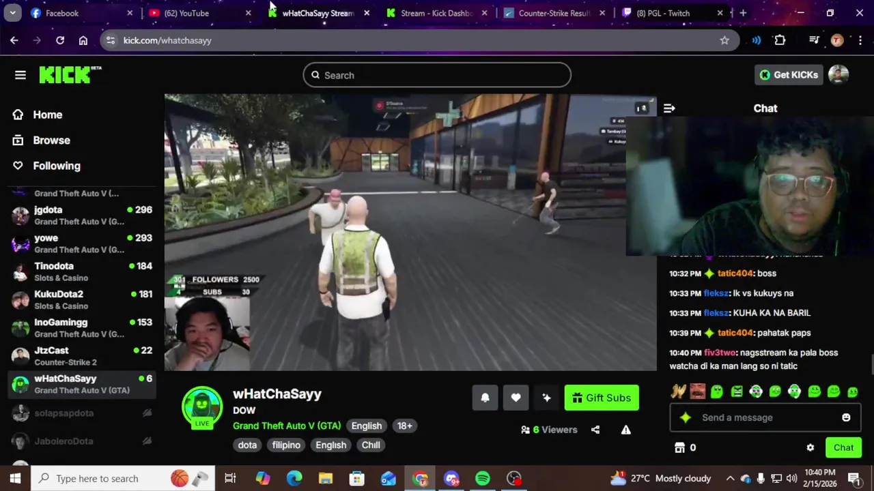
Task: Open yowe channel in sidebar
Action: click(82, 243)
